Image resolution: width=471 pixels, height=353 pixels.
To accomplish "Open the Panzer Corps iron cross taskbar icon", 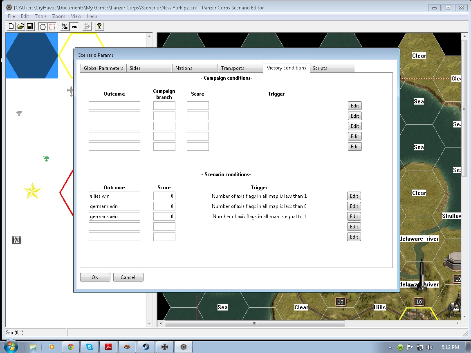I will pyautogui.click(x=165, y=347).
